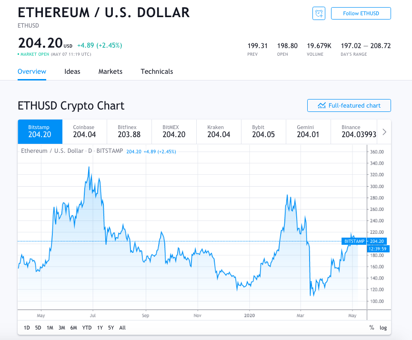
Task: Select the All timeframe range
Action: [122, 328]
